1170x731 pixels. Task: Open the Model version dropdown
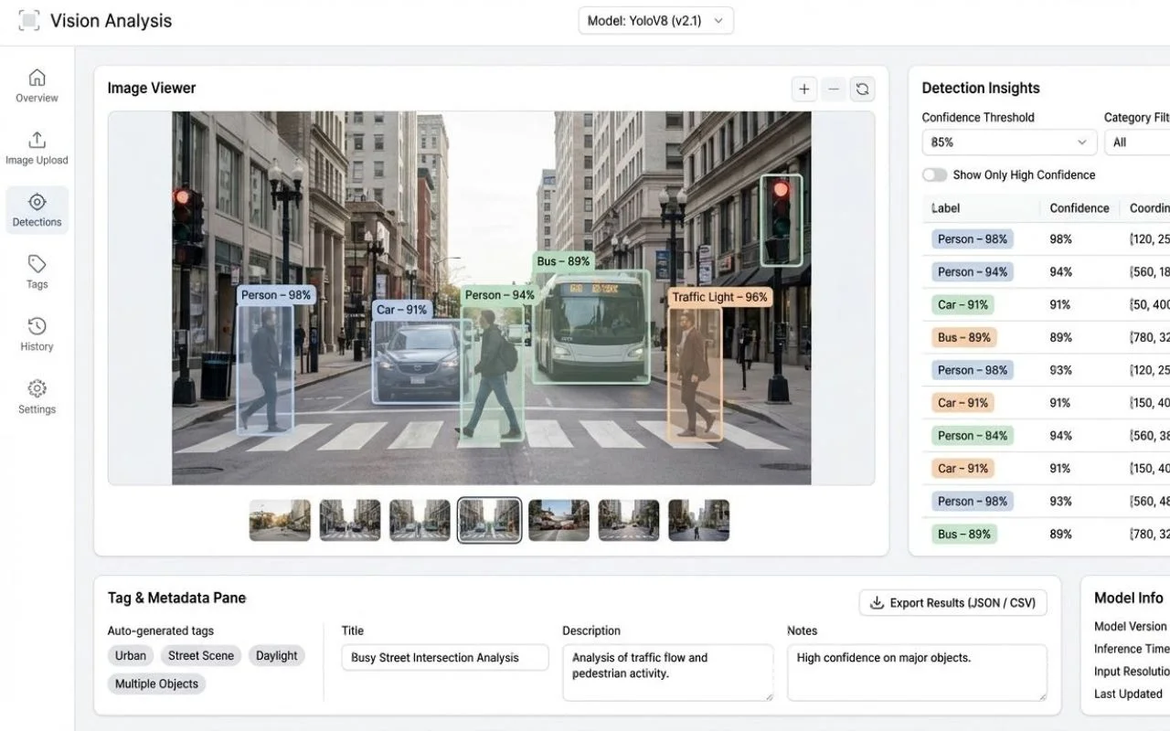pos(654,20)
